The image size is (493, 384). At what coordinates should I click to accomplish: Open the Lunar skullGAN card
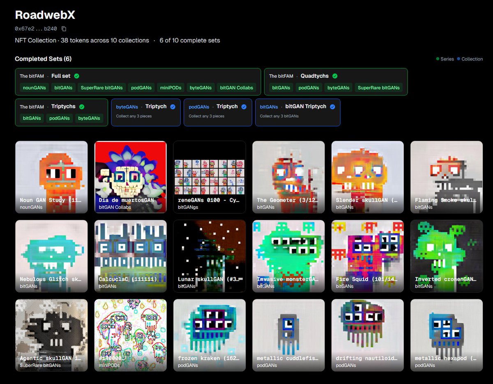(x=210, y=256)
